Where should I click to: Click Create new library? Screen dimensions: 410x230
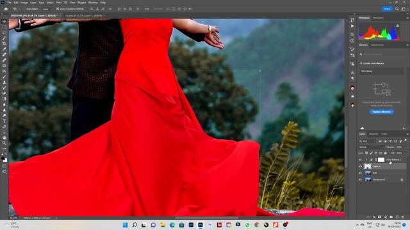(372, 63)
